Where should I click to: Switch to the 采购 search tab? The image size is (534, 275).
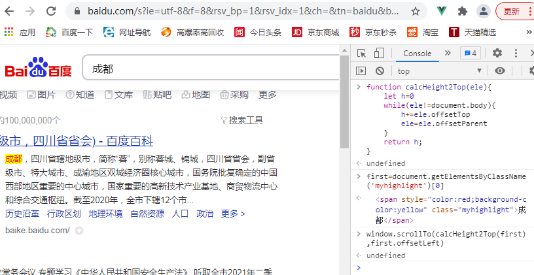point(234,95)
